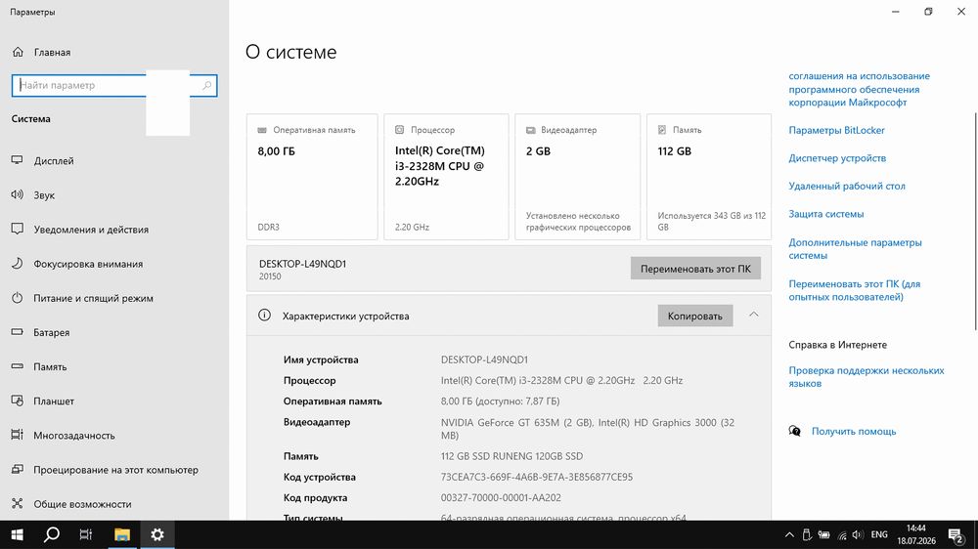The height and width of the screenshot is (549, 978).
Task: Open the notification center icon
Action: click(x=956, y=534)
